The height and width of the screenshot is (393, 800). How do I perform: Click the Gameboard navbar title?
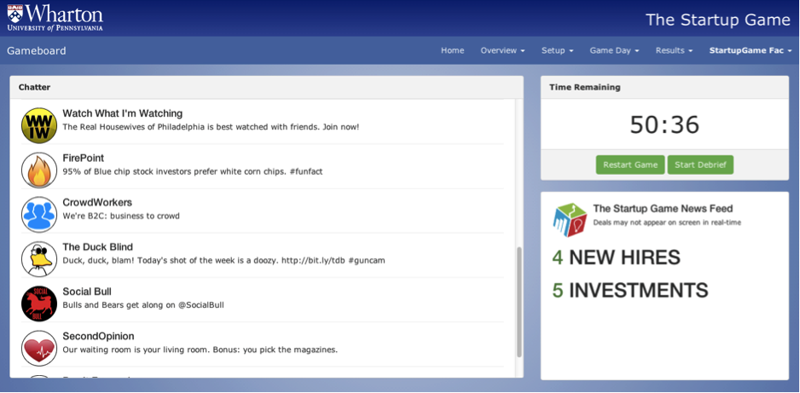point(37,50)
